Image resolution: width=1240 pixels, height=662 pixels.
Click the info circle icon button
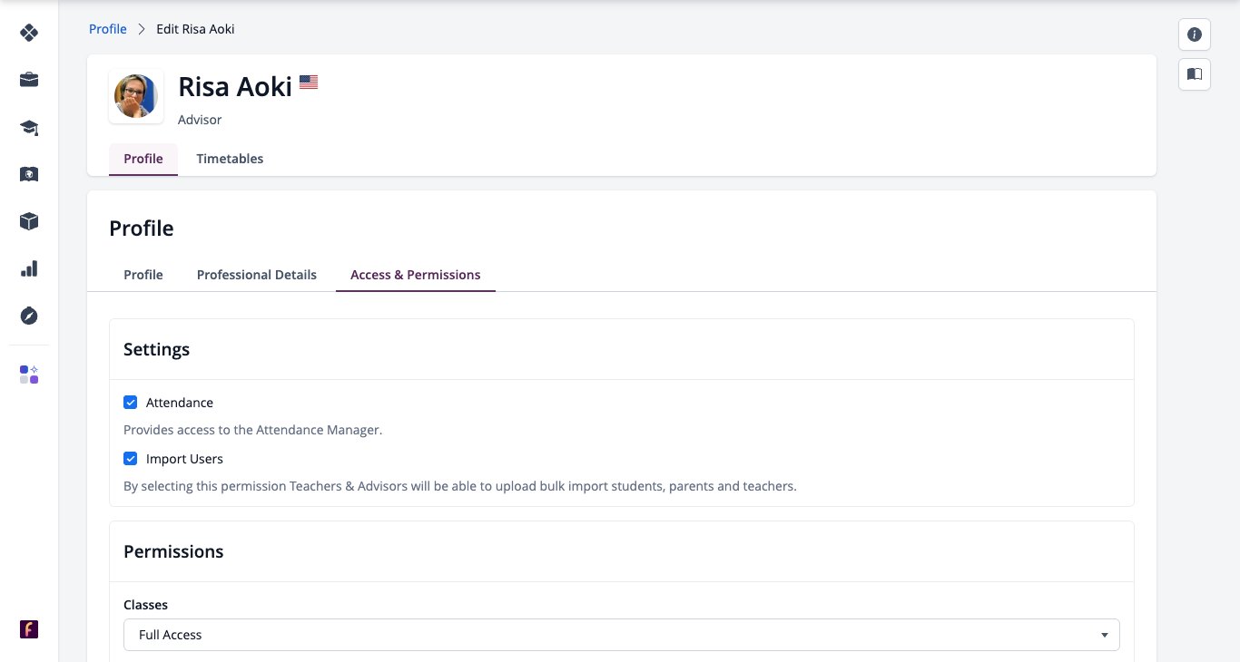click(x=1195, y=34)
